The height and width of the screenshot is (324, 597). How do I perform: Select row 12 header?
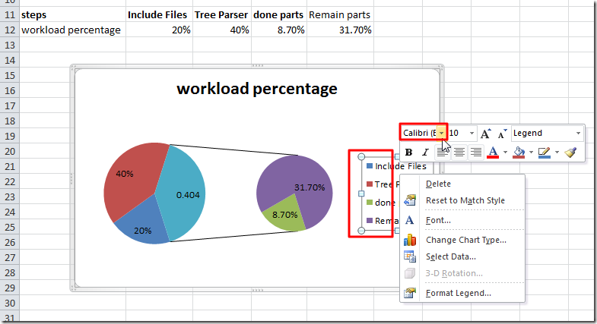[10, 30]
